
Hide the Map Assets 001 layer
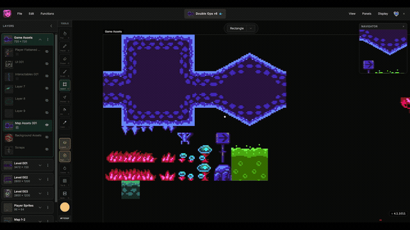point(47,125)
